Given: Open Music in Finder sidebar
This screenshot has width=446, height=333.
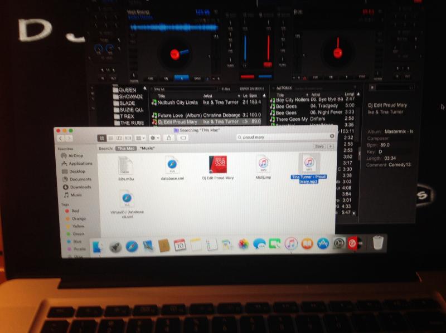Looking at the screenshot, I should coord(73,195).
